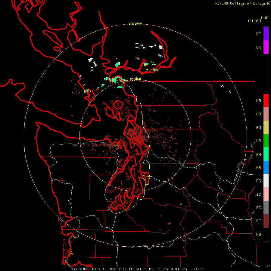This screenshot has height=271, width=271.
Task: Click the HA red legend swatch
Action: 266,101
